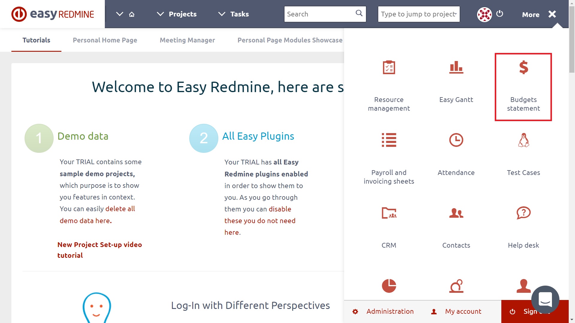Viewport: 575px width, 323px height.
Task: Open the pie chart module icon
Action: tap(389, 286)
